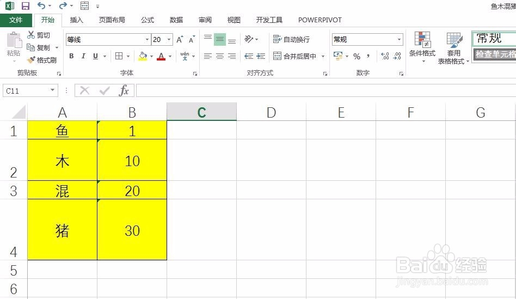This screenshot has width=516, height=299.
Task: Toggle bold formatting
Action: coord(71,56)
